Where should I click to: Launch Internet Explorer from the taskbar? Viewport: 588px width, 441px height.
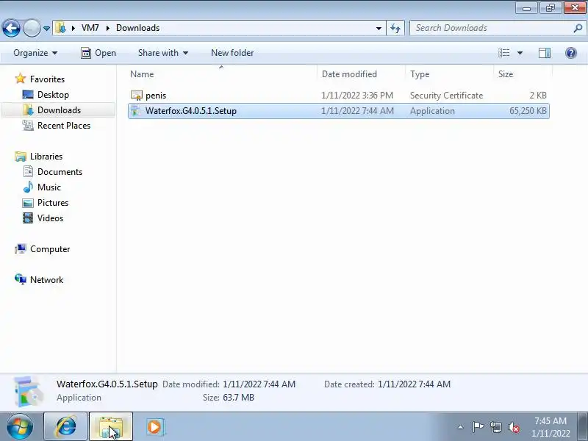click(66, 427)
